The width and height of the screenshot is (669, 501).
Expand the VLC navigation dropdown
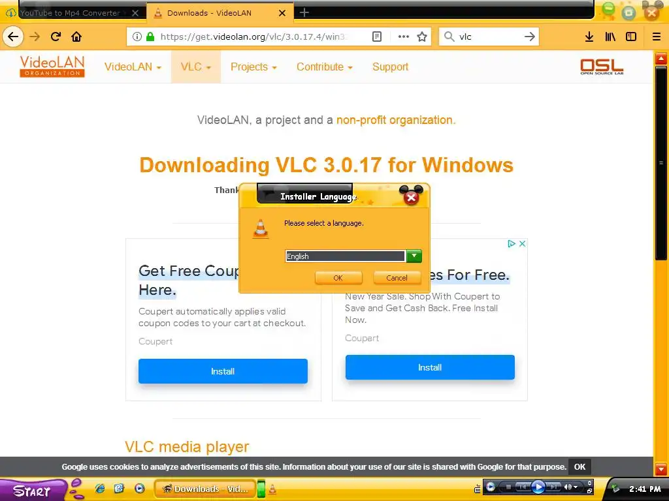[x=196, y=67]
